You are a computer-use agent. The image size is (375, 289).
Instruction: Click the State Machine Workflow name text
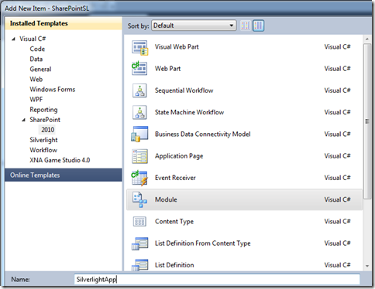click(x=189, y=112)
